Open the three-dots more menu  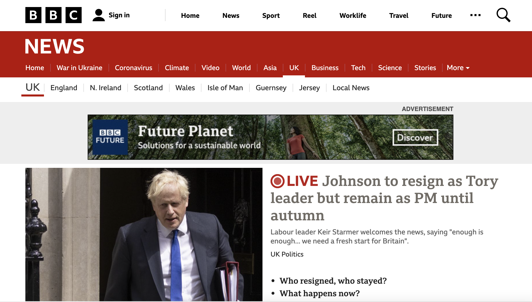pyautogui.click(x=475, y=15)
